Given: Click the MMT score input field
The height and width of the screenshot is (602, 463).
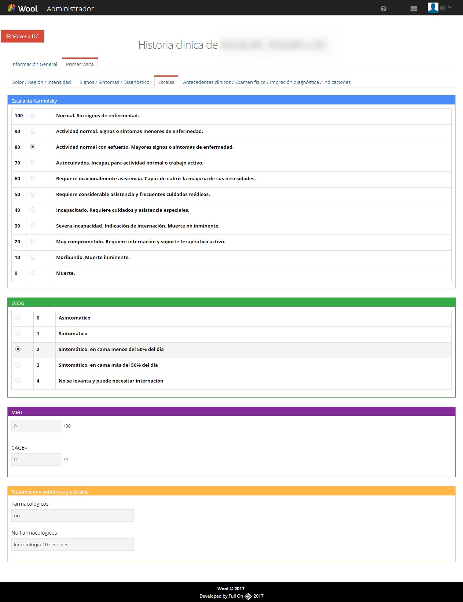Looking at the screenshot, I should 36,426.
